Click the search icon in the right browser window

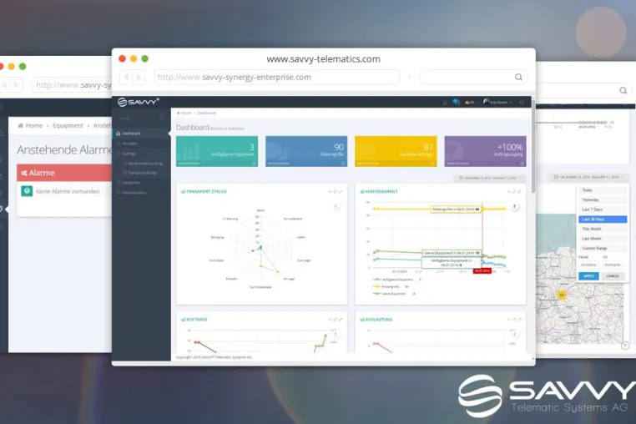[623, 90]
